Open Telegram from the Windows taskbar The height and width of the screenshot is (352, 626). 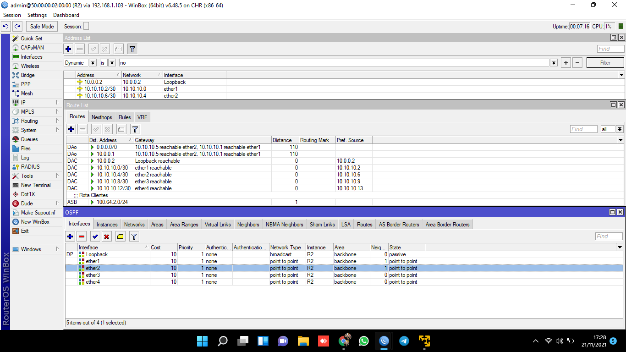[x=404, y=341]
